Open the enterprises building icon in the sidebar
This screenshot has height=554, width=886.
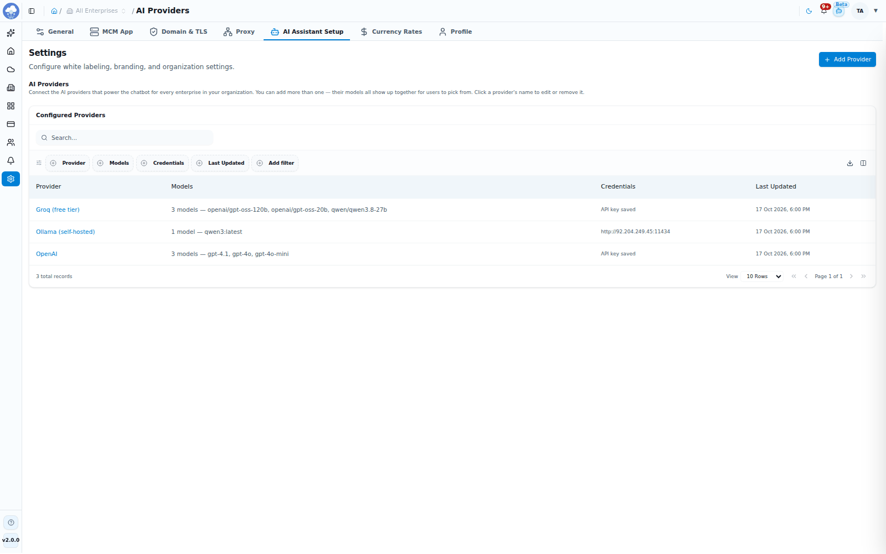click(11, 88)
